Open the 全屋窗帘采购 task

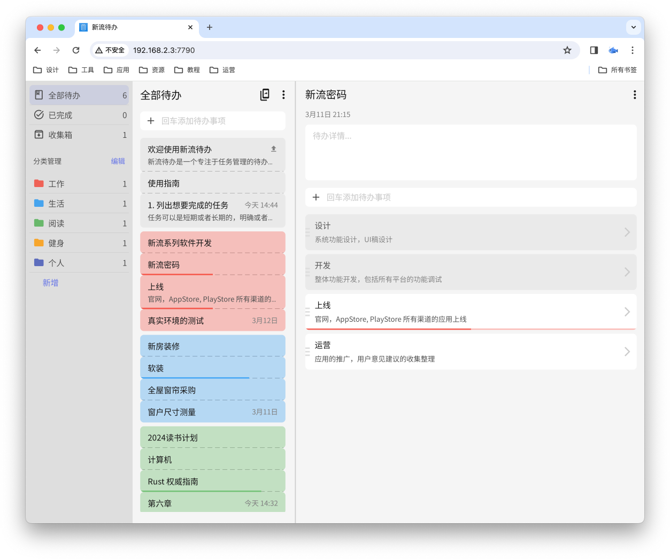213,390
